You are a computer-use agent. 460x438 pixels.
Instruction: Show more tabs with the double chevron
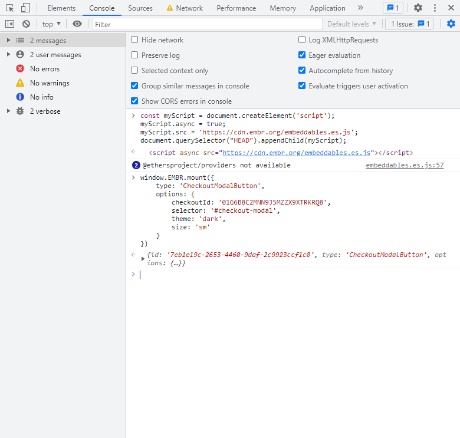point(360,8)
